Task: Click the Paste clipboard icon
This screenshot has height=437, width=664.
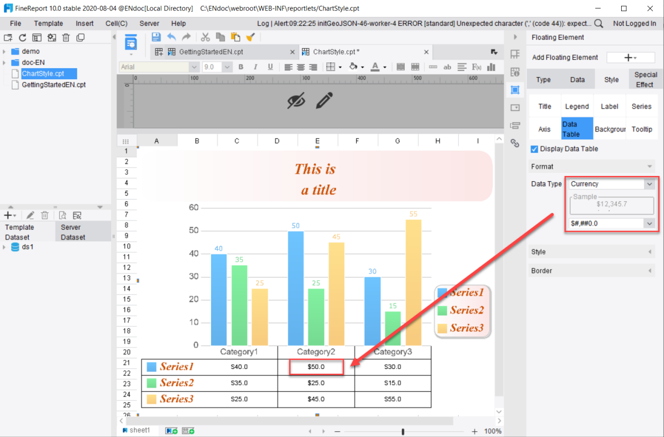Action: 235,37
